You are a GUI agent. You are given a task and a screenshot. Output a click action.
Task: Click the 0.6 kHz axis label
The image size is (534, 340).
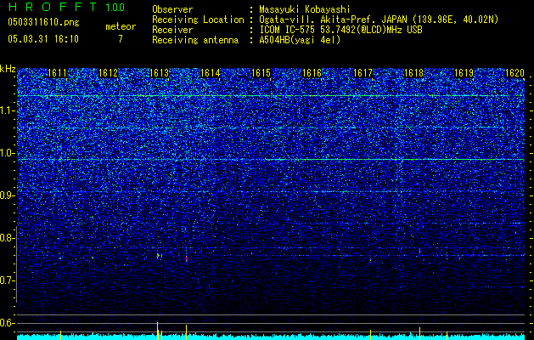8,323
